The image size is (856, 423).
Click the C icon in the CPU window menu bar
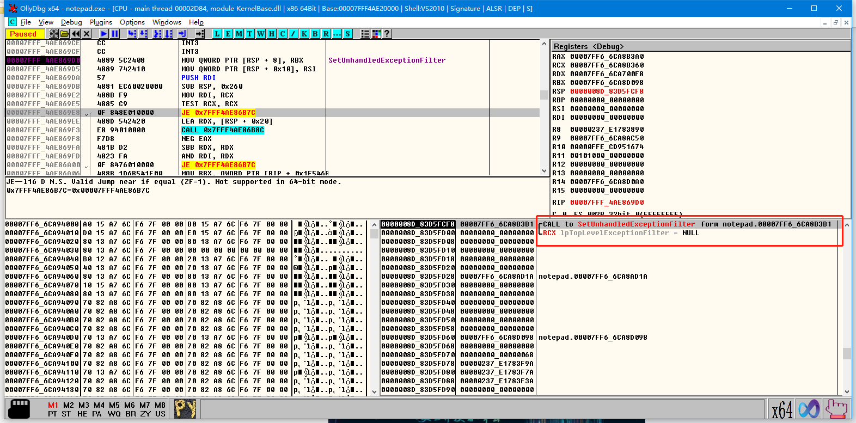(13, 22)
